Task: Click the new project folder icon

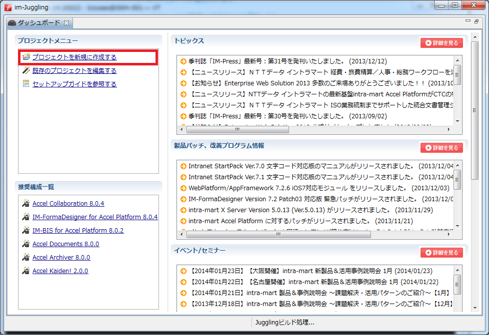Action: click(x=26, y=56)
